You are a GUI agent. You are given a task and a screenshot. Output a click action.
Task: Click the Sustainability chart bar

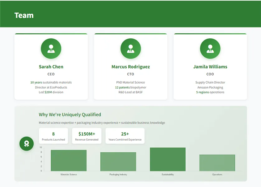(168, 159)
